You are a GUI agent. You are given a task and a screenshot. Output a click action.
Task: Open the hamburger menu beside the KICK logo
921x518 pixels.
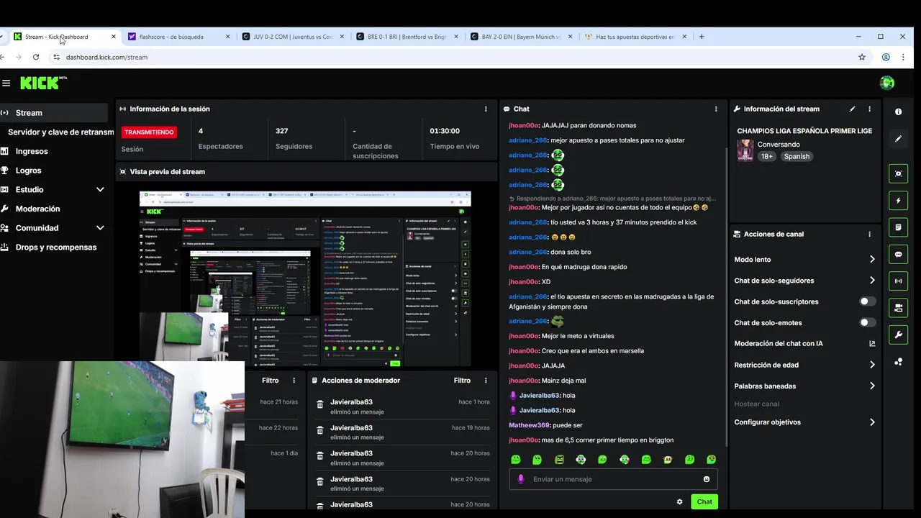click(6, 83)
